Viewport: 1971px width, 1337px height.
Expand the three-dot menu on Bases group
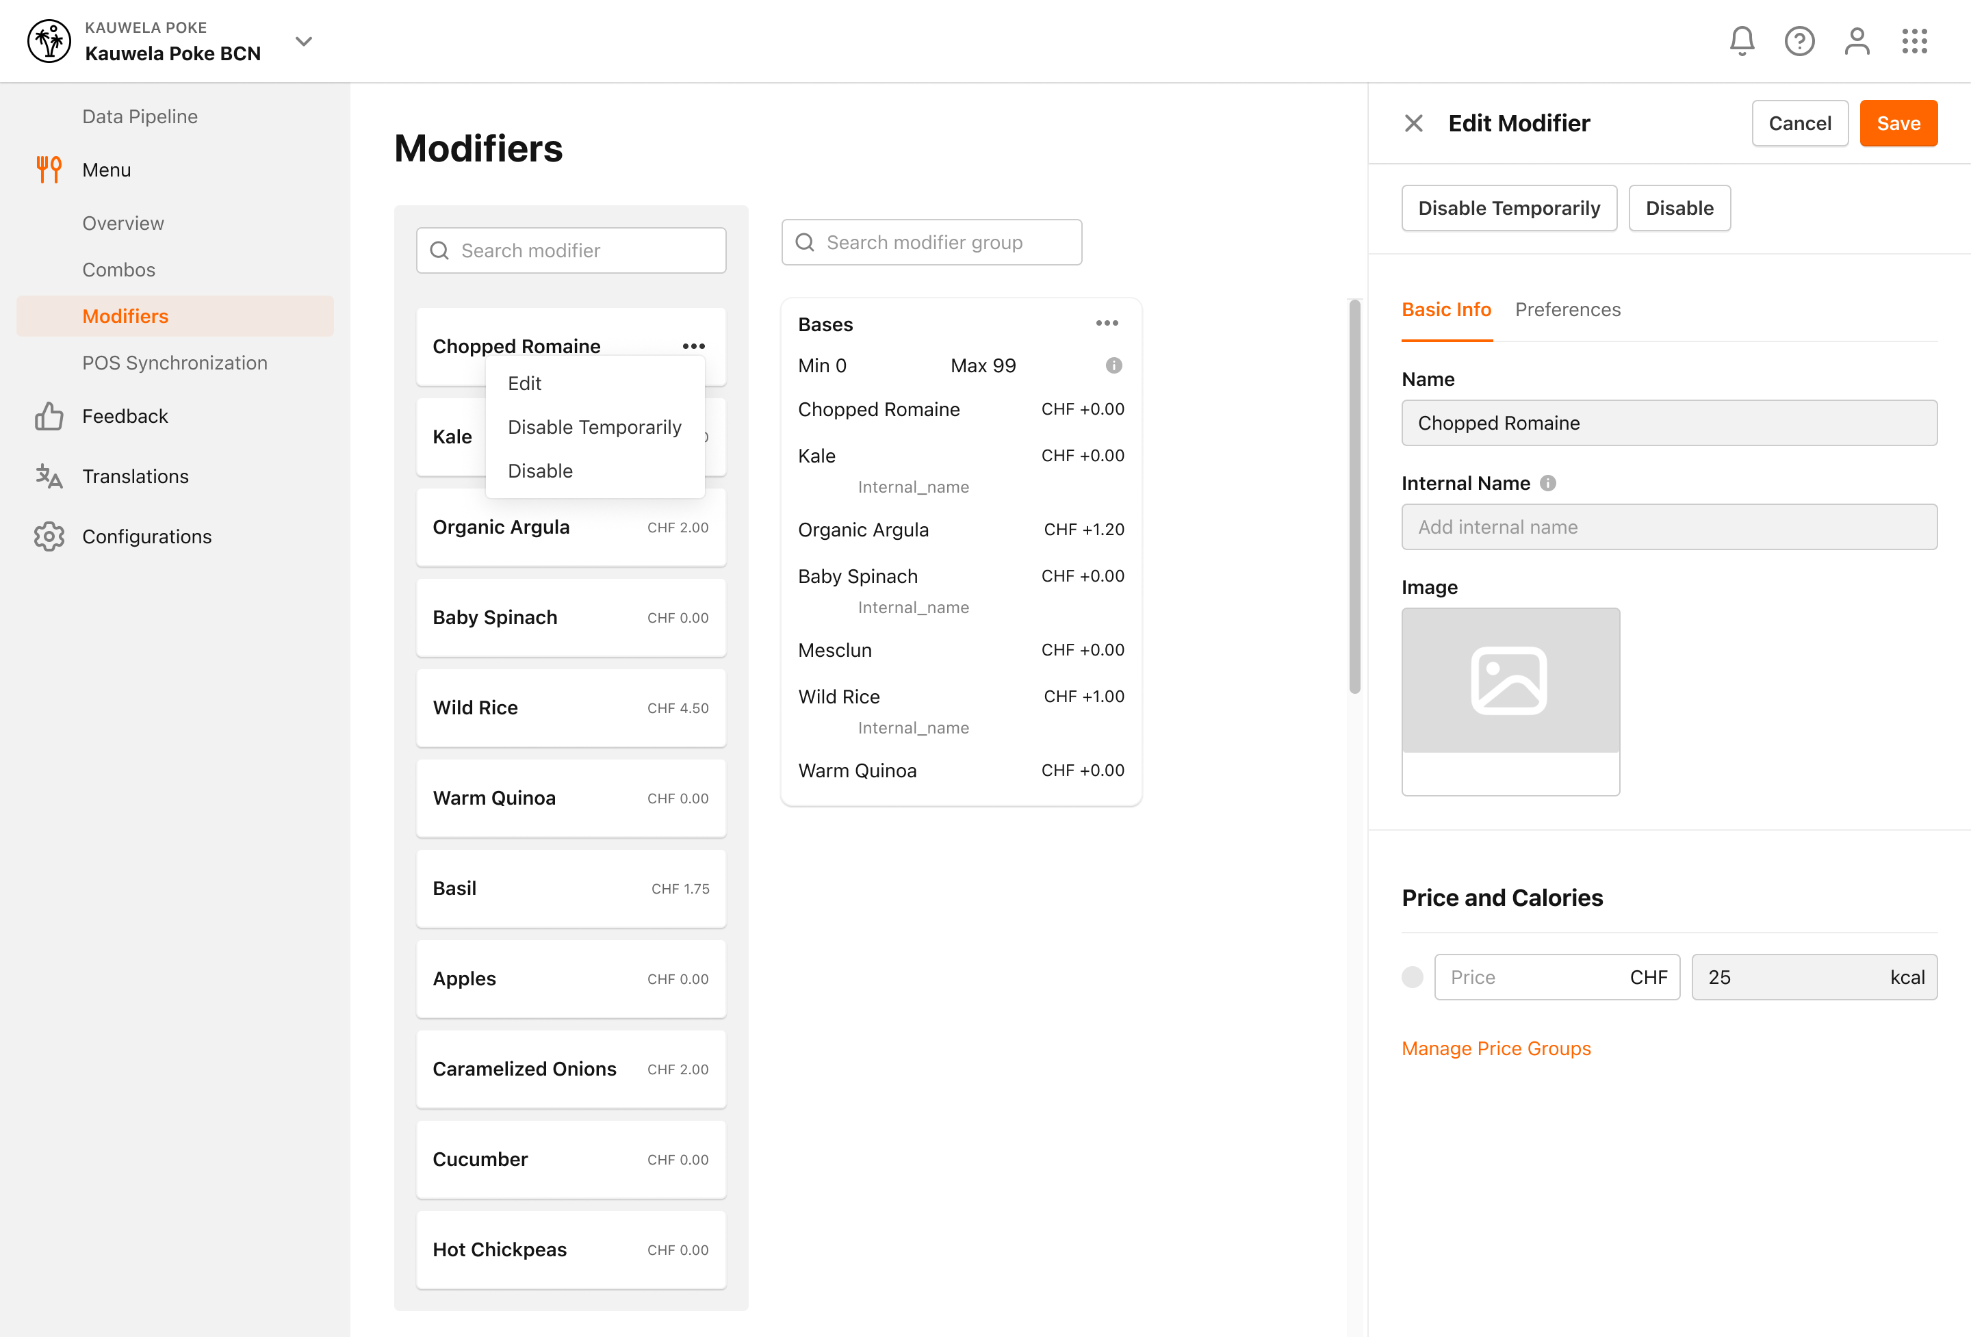[x=1107, y=324]
